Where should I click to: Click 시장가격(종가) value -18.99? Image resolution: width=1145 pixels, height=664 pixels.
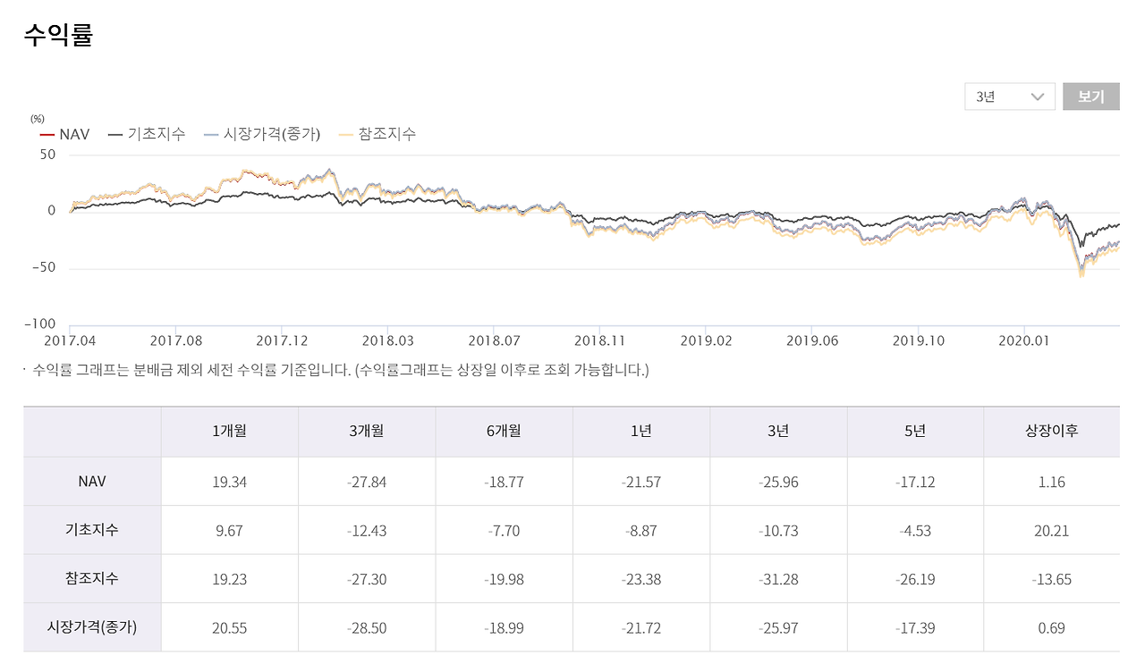505,628
